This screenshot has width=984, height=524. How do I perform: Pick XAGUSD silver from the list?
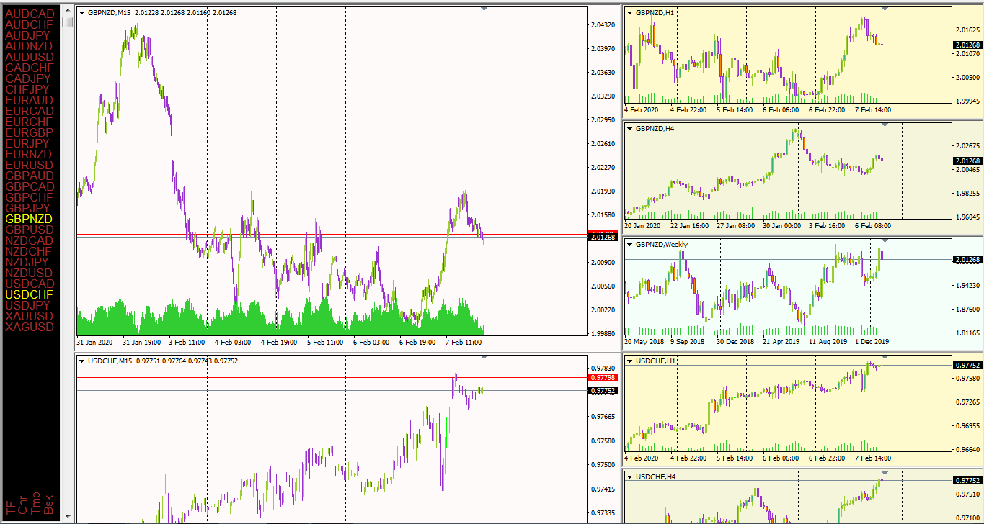click(x=30, y=327)
